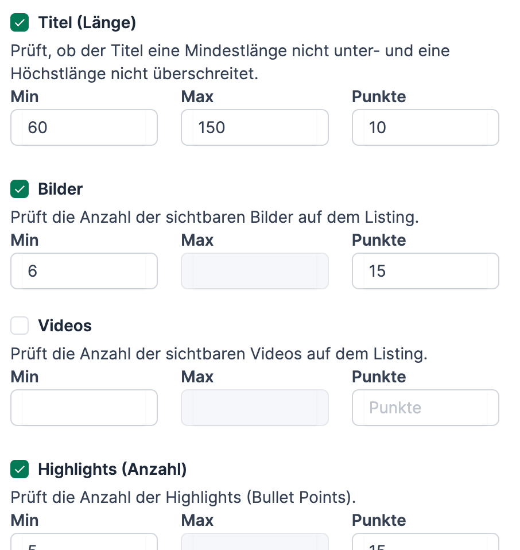
Task: Toggle the Highlights (Anzahl) checkbox
Action: [x=20, y=469]
